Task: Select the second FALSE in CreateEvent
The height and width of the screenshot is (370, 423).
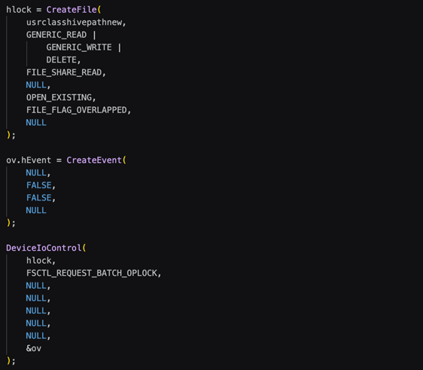Action: (38, 197)
